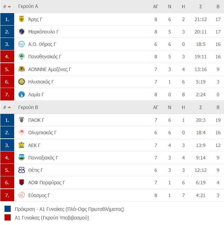Open the Εύοσμος Γ team link

click(x=39, y=195)
